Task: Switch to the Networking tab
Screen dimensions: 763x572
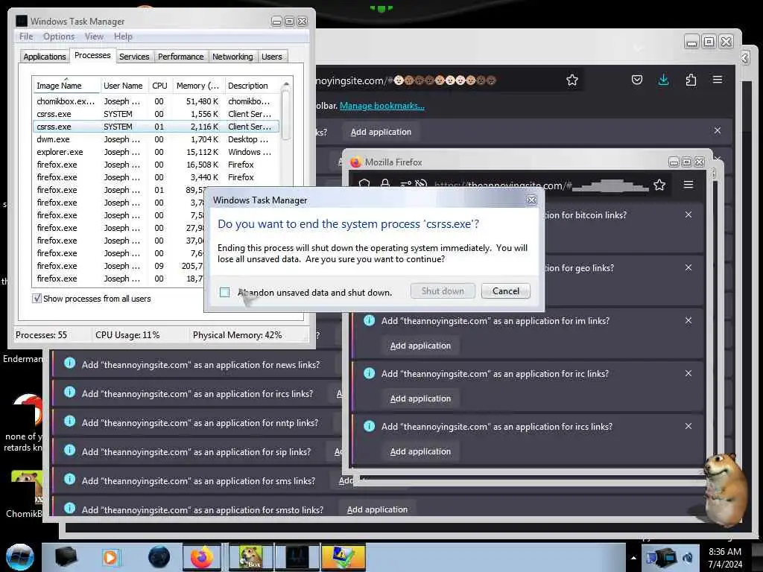Action: tap(232, 57)
